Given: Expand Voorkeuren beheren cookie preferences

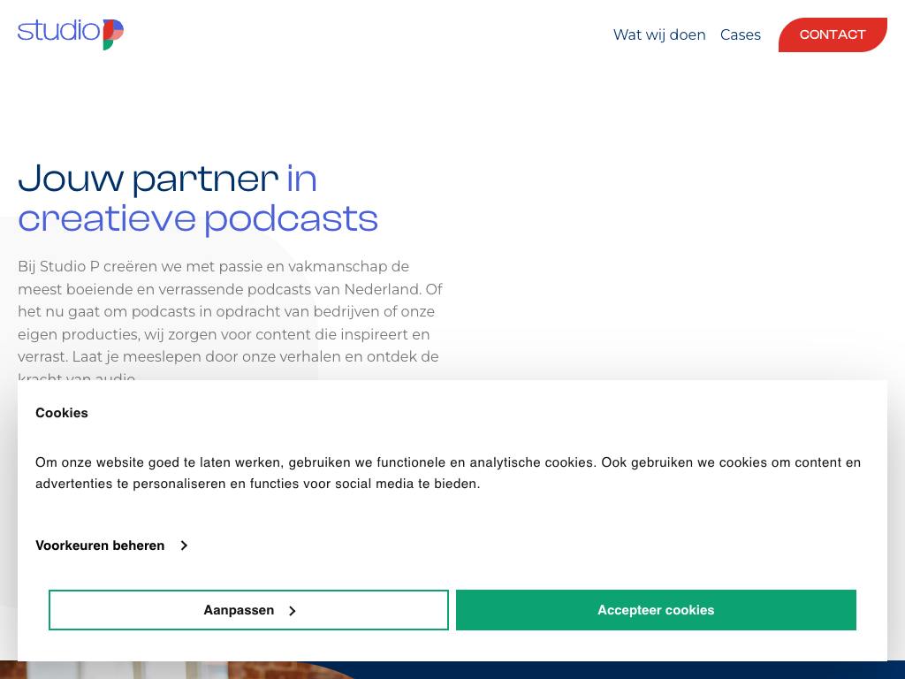Looking at the screenshot, I should [x=101, y=545].
